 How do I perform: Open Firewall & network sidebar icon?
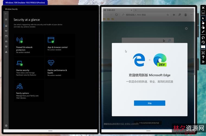6,31
